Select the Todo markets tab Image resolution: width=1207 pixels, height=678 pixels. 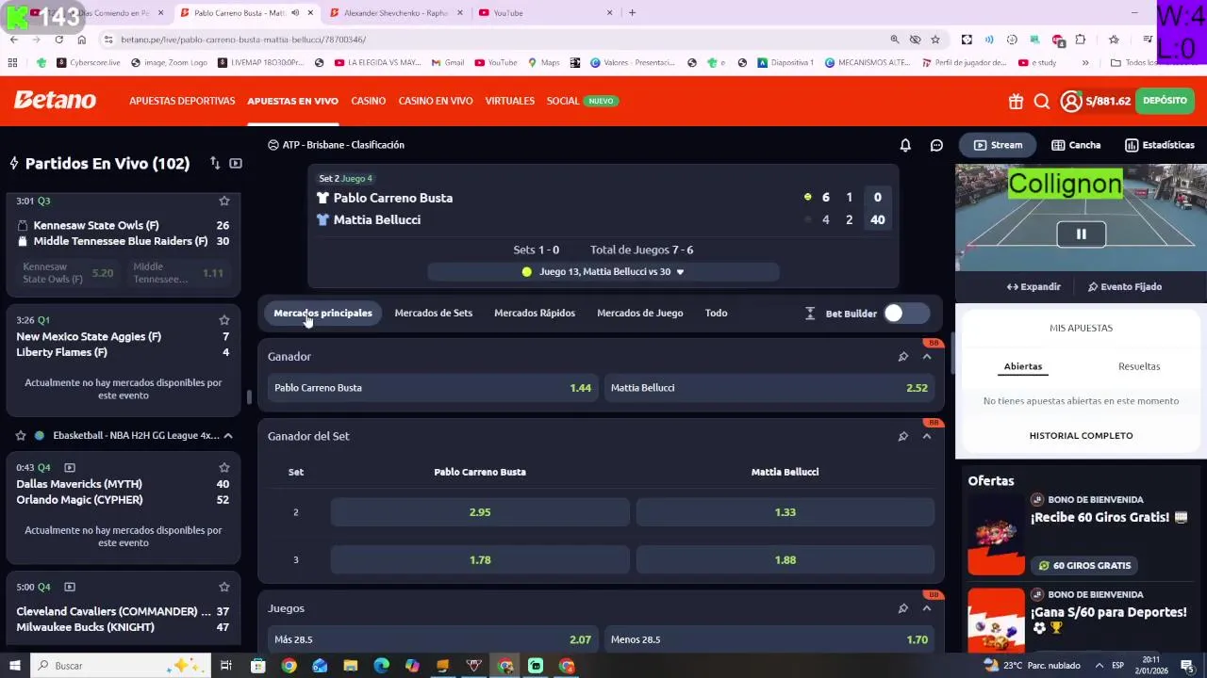(x=717, y=314)
